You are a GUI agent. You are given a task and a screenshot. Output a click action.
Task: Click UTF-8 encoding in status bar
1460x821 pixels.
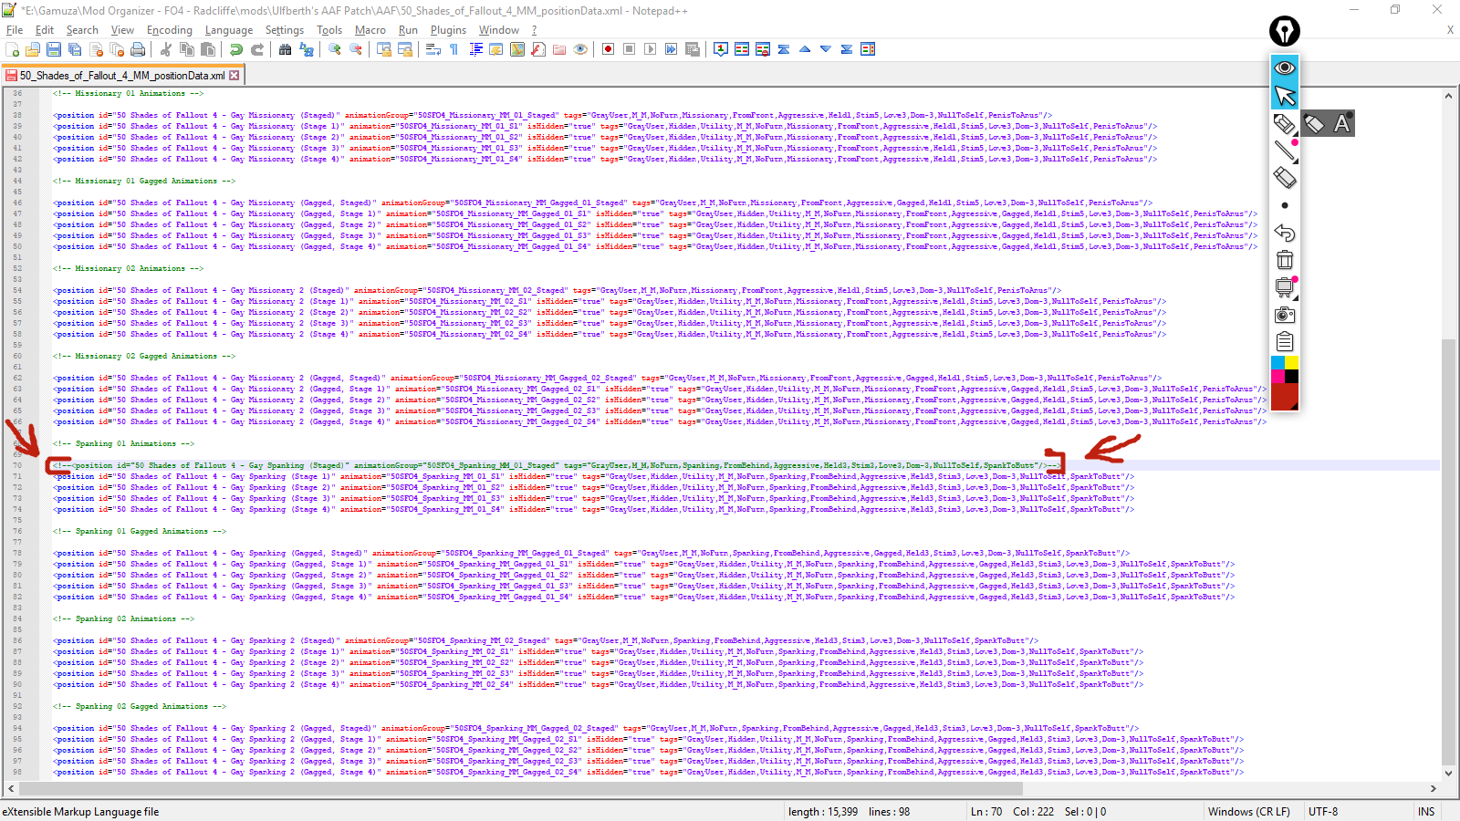click(x=1323, y=811)
